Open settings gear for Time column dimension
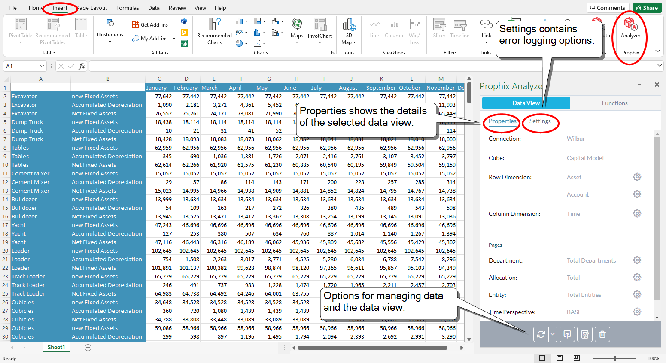Image resolution: width=666 pixels, height=363 pixels. click(x=637, y=213)
